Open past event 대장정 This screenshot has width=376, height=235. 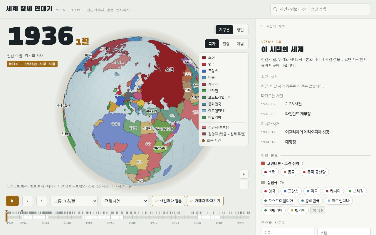click(x=316, y=142)
